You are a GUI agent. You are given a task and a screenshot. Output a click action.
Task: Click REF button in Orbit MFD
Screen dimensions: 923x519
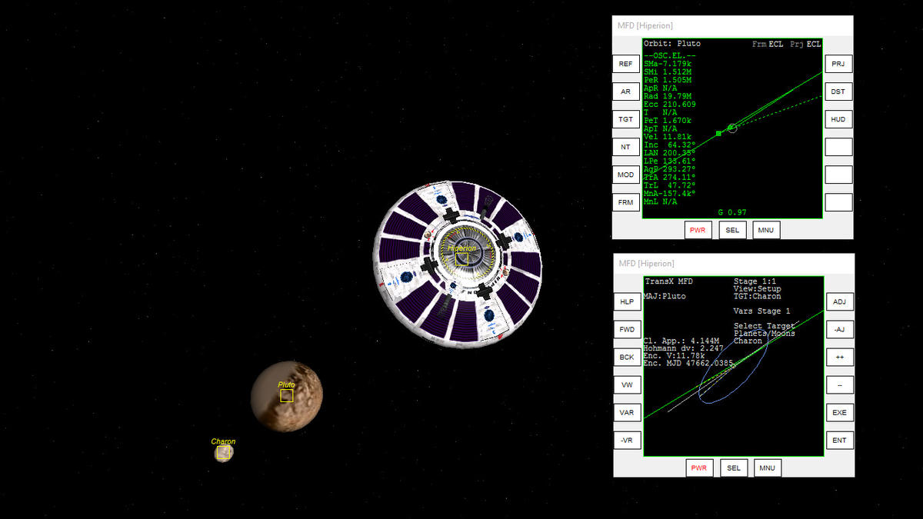[626, 64]
